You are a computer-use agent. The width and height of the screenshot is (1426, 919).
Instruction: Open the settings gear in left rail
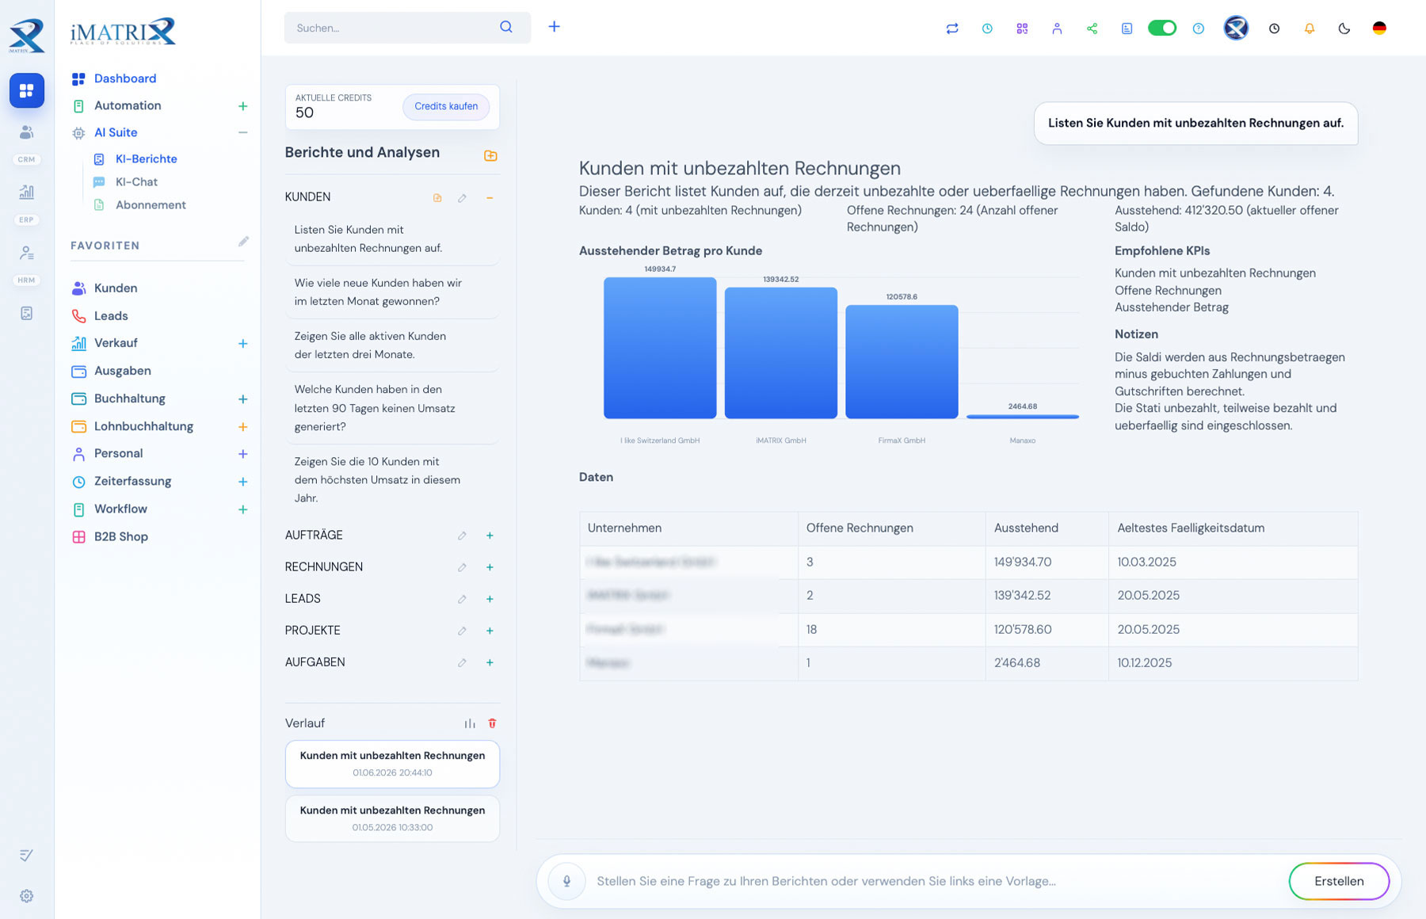[x=27, y=896]
